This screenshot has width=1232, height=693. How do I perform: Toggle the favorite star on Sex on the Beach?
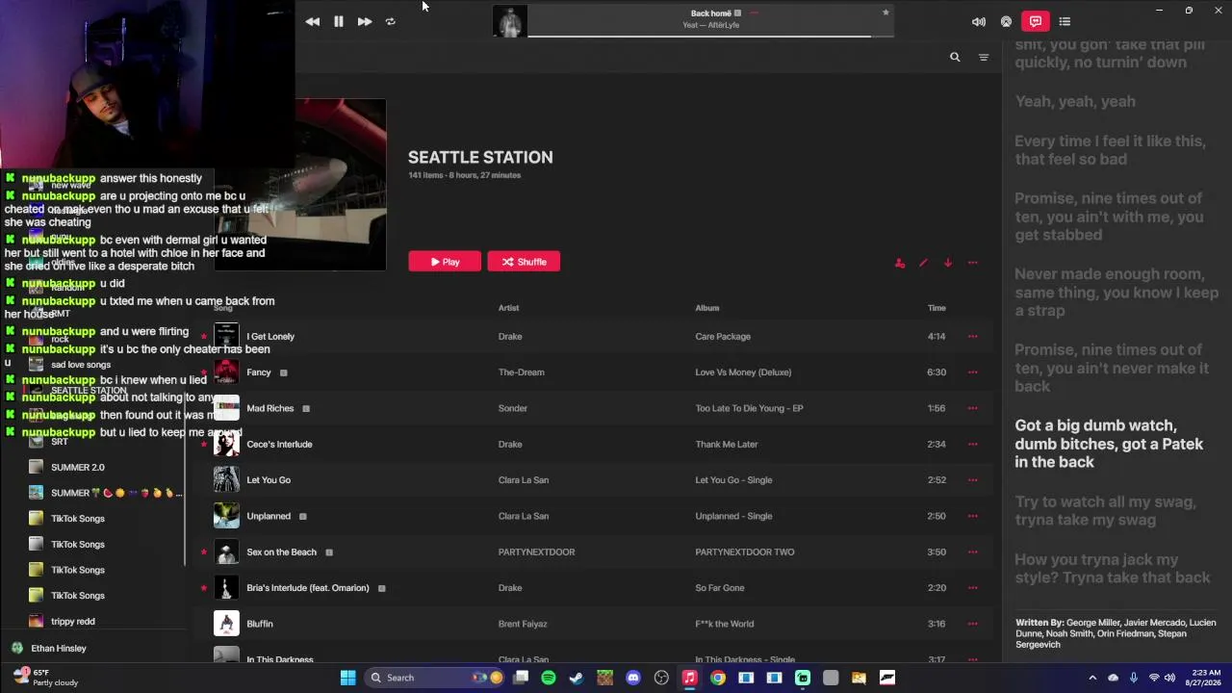[x=204, y=552]
